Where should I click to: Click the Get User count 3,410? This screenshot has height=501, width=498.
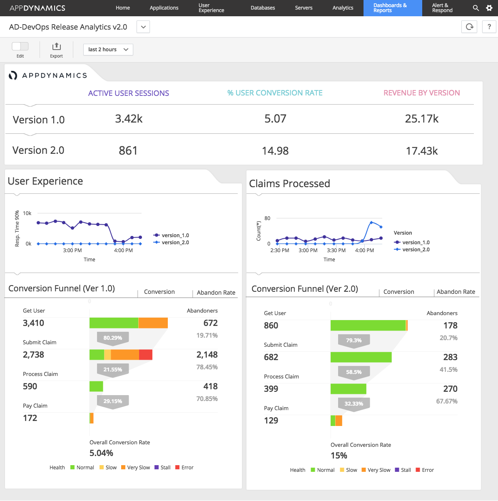click(x=33, y=323)
